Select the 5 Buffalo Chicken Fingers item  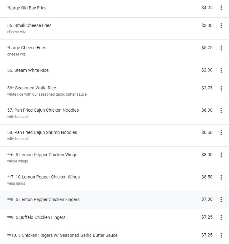36,217
